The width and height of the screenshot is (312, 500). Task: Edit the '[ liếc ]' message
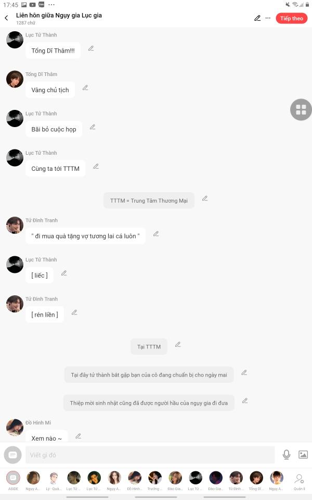point(64,273)
